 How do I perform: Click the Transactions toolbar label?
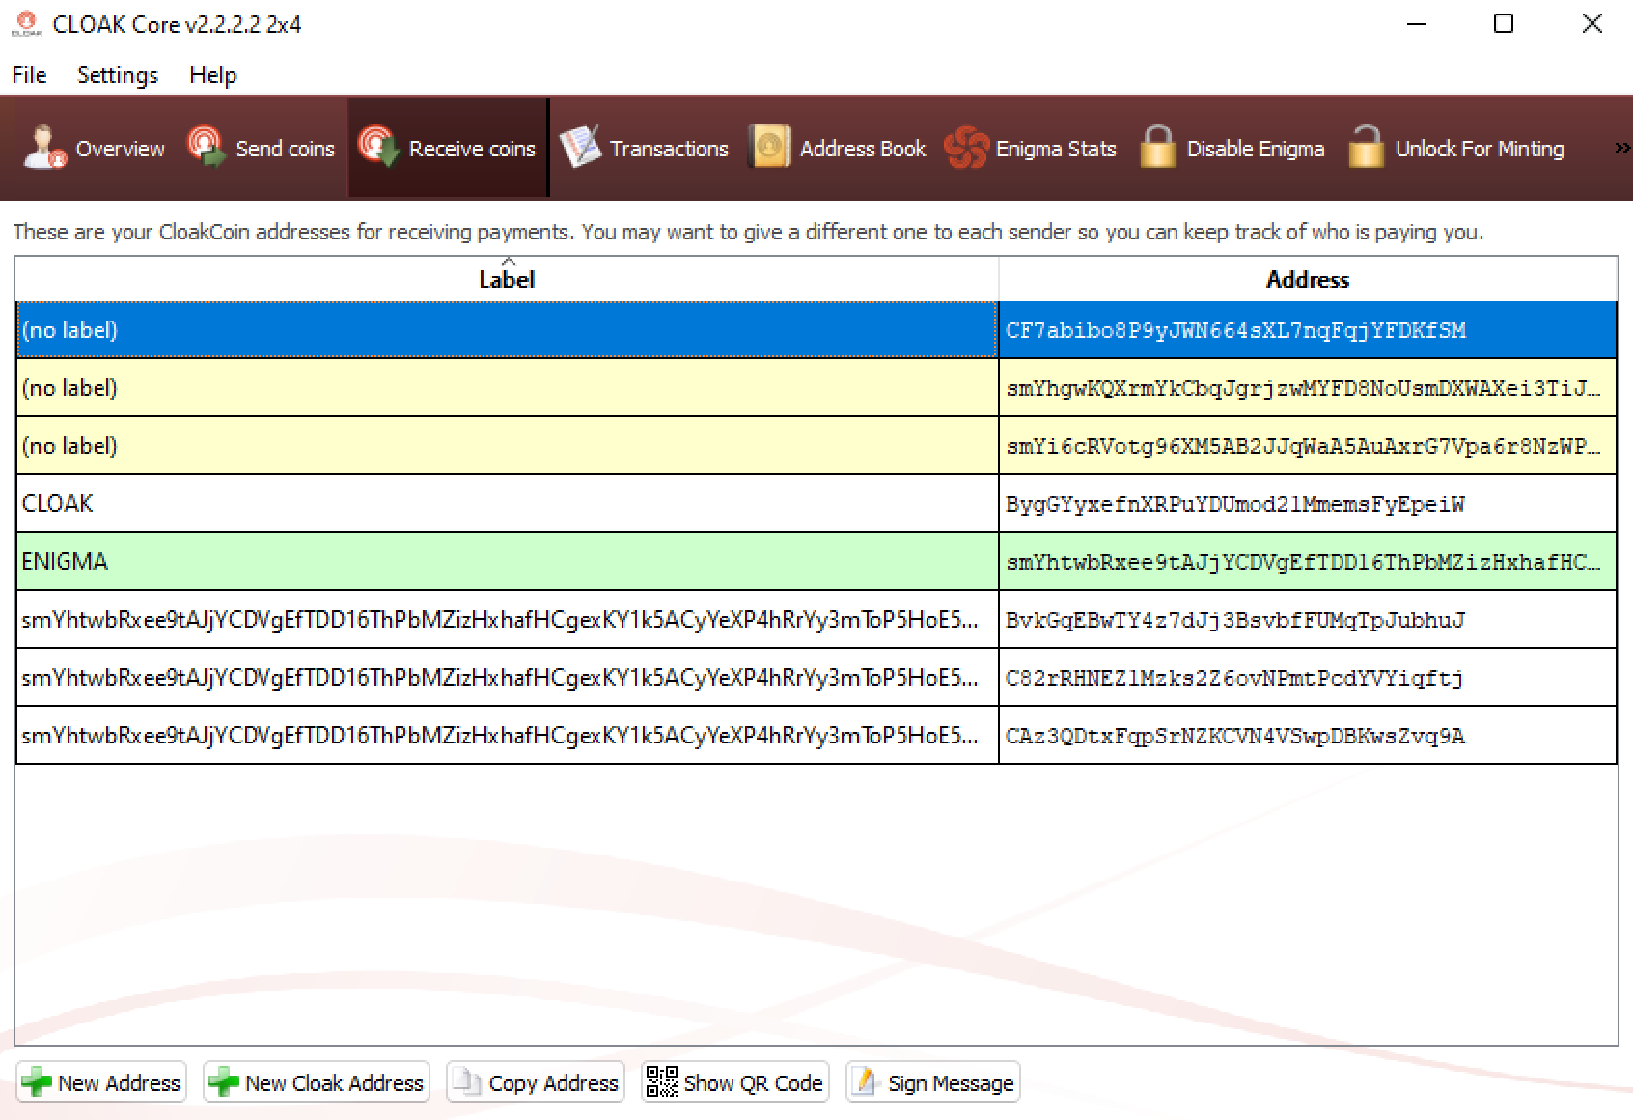tap(669, 149)
